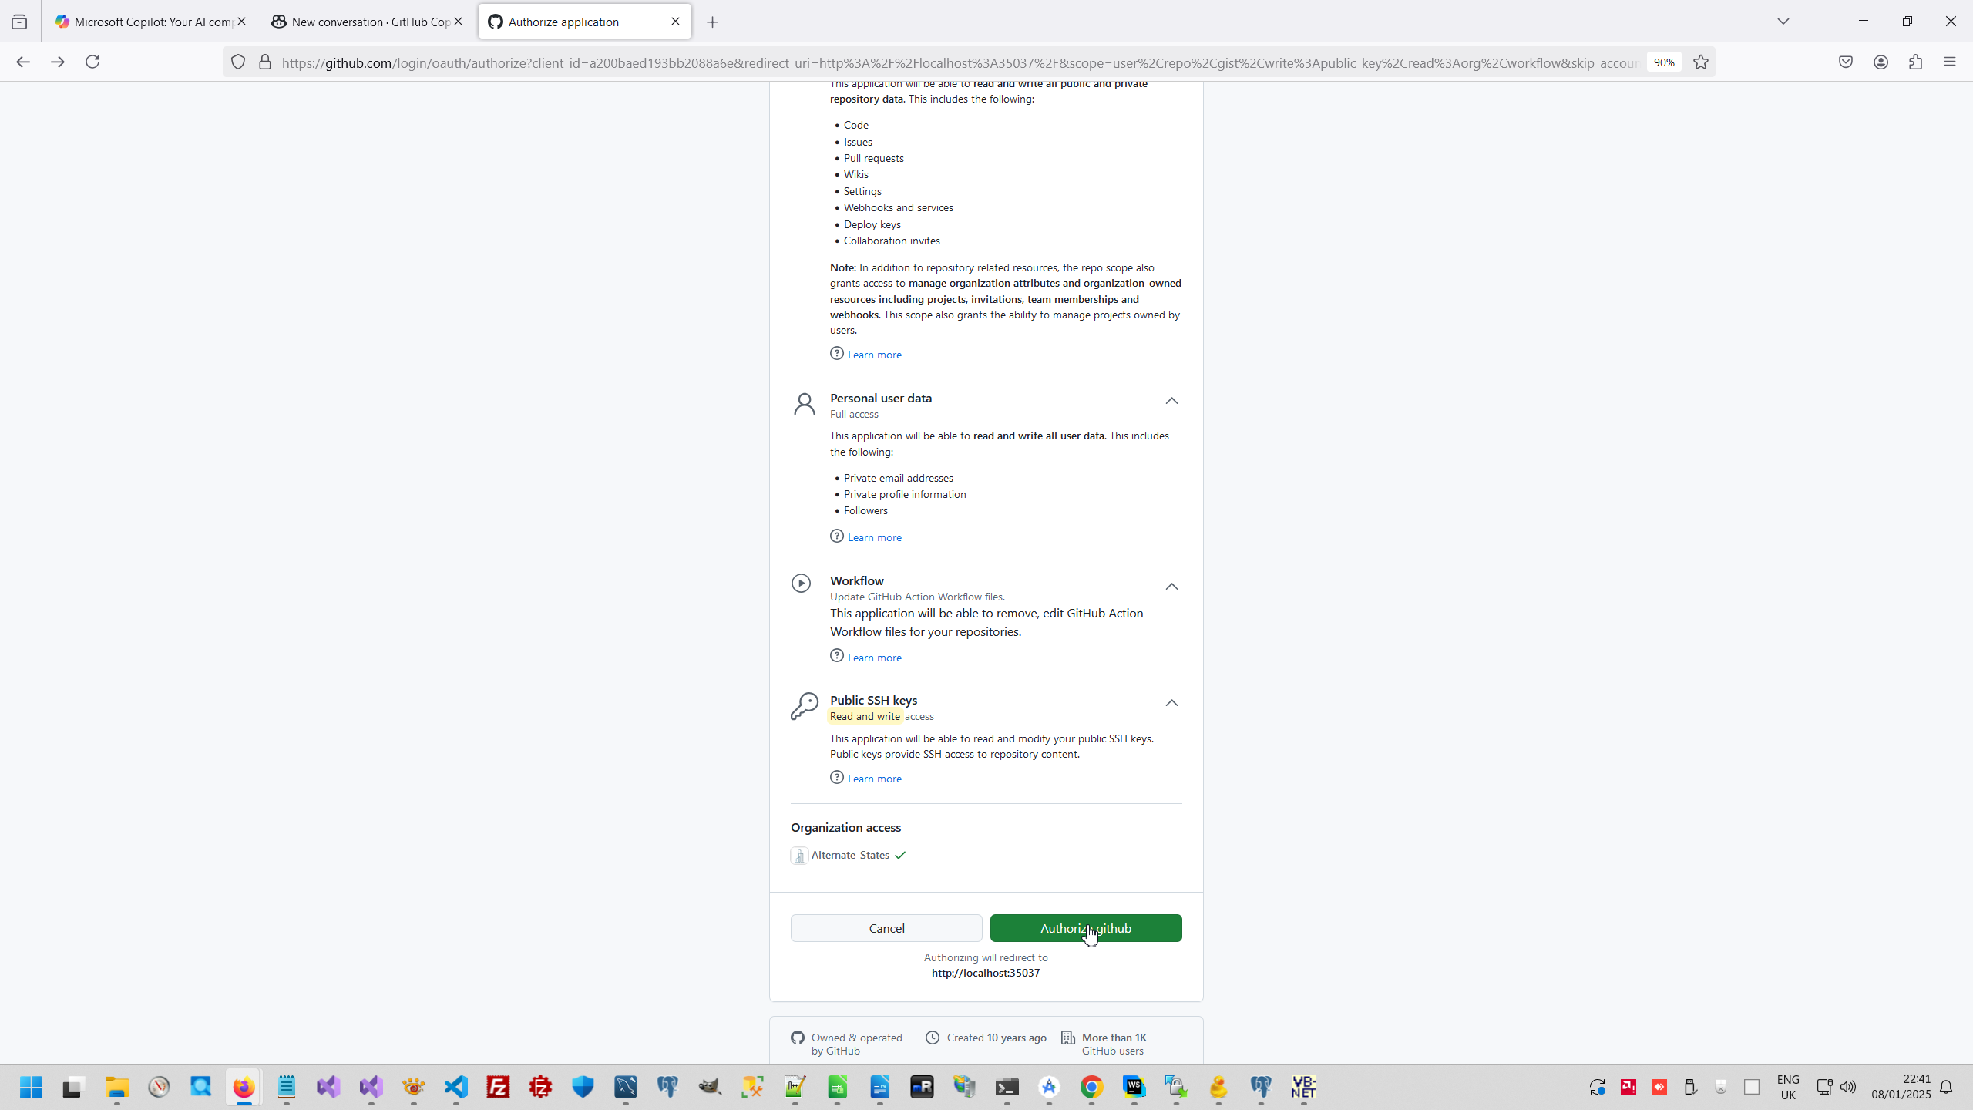Switch to GitHub Copilot conversation tab
Image resolution: width=1973 pixels, height=1110 pixels.
pyautogui.click(x=362, y=22)
